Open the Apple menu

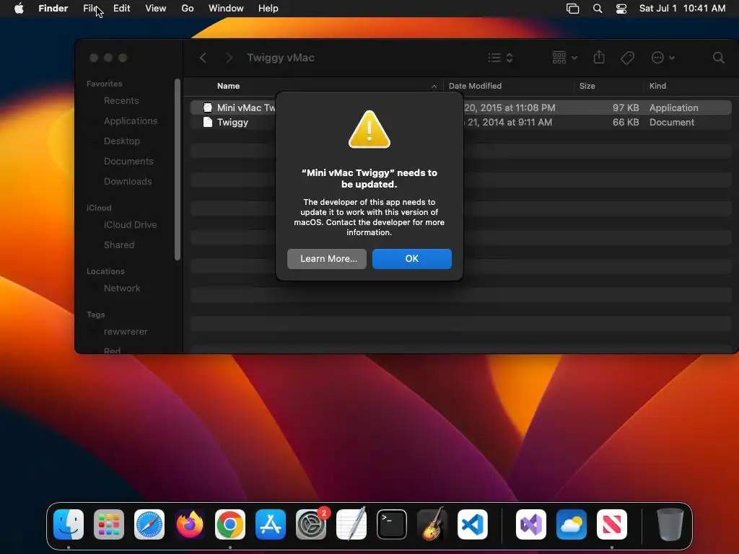point(19,9)
